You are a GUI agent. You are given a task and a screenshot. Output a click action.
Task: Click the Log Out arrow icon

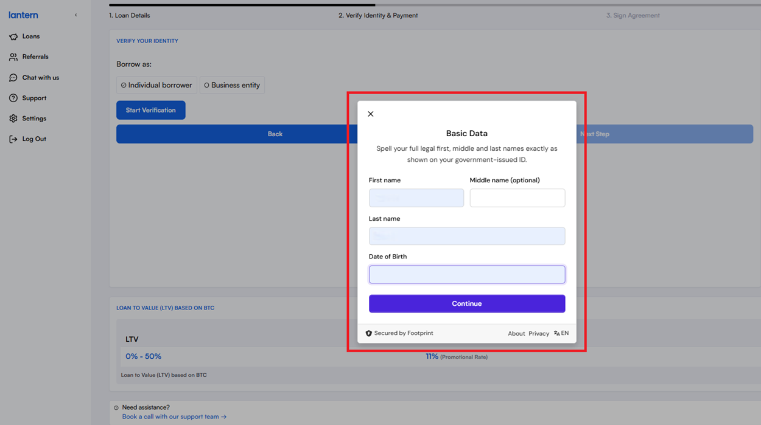tap(13, 139)
